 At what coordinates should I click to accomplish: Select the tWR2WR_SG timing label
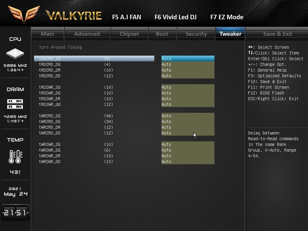50,144
